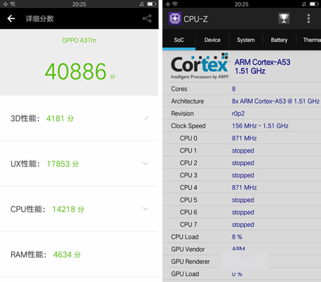321x282 pixels.
Task: Tap the Wi-Fi icon in AnTuTu status bar
Action: [13, 4]
